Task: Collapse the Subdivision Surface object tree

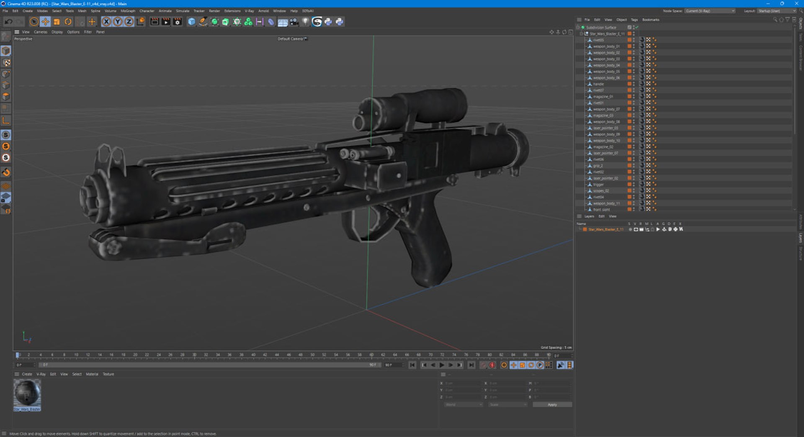Action: coord(578,27)
